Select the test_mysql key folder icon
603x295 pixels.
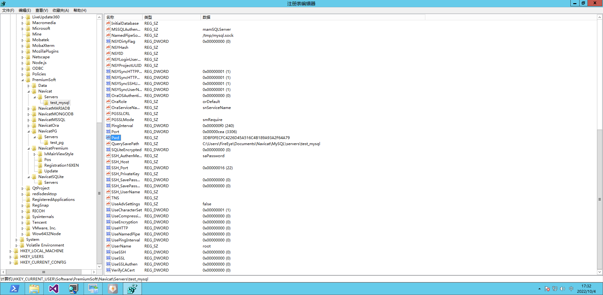pyautogui.click(x=46, y=102)
